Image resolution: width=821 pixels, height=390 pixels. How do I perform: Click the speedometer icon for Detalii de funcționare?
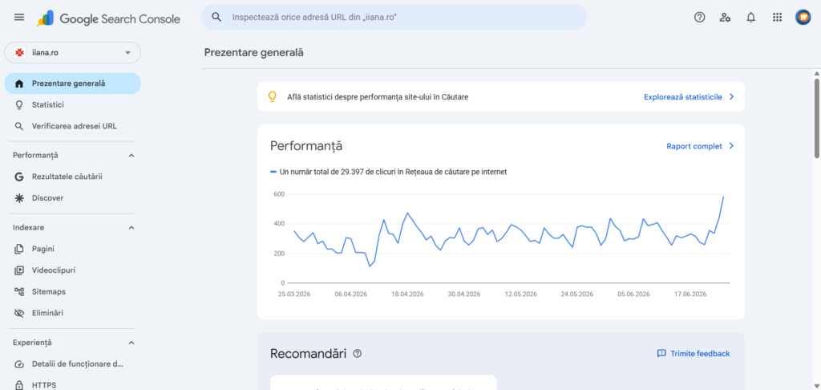19,364
